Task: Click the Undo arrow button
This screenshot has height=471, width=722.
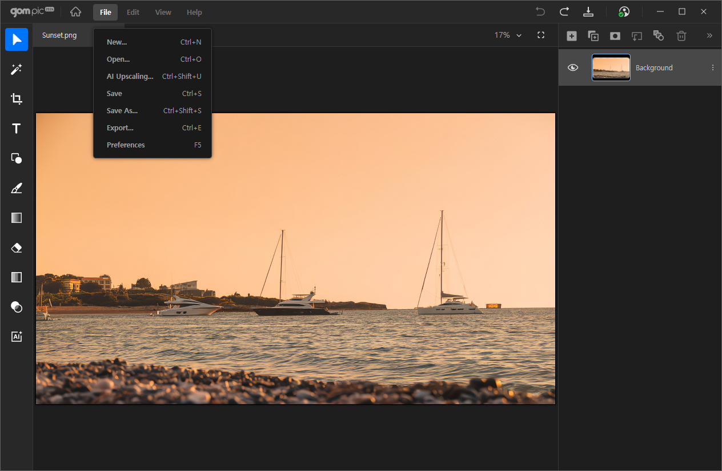Action: coord(540,12)
